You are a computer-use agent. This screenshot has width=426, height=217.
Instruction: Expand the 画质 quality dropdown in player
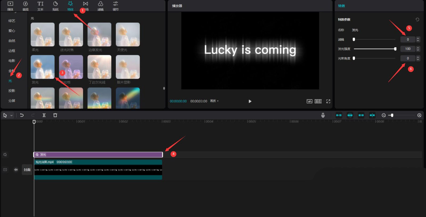(x=214, y=101)
